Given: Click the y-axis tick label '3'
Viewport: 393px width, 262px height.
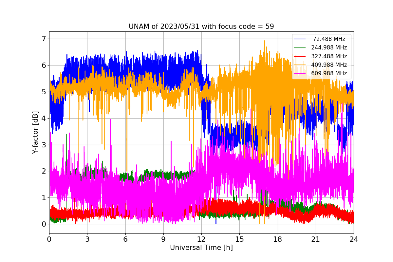Looking at the screenshot, I should point(44,145).
